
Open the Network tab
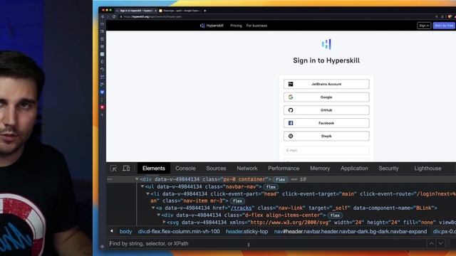coord(247,169)
